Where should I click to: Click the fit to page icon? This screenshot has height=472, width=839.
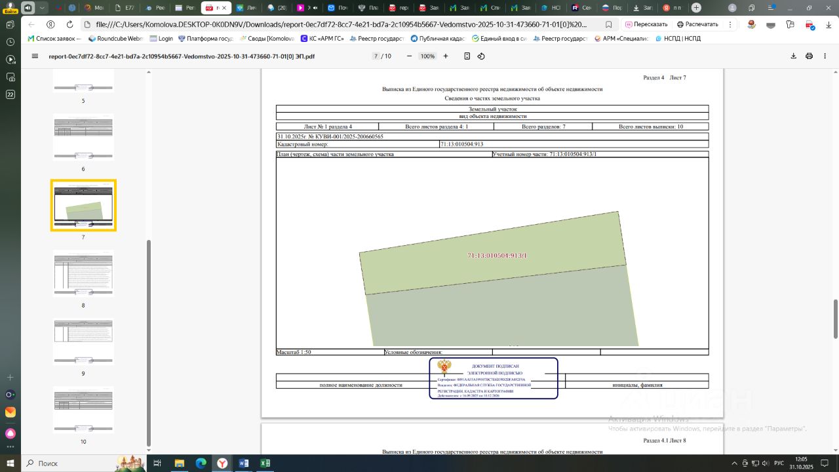click(x=467, y=56)
